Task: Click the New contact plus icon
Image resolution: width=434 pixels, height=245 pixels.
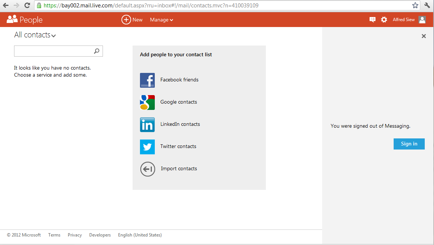Action: pos(126,20)
